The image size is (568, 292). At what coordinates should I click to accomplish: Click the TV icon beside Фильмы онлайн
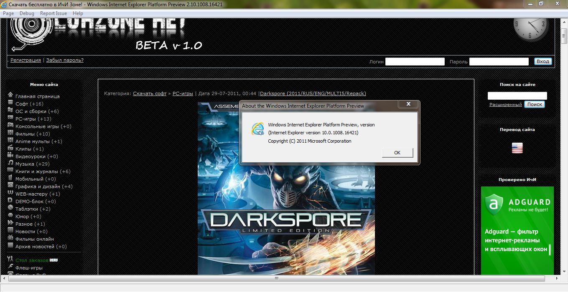[x=10, y=238]
